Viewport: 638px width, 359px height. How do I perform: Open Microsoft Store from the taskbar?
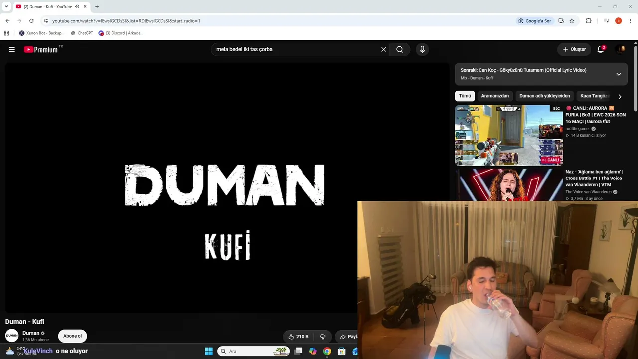pos(341,351)
